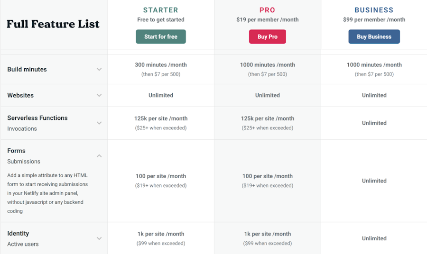Image resolution: width=427 pixels, height=254 pixels.
Task: Click Business Unlimited cell in Forms row
Action: (x=374, y=181)
